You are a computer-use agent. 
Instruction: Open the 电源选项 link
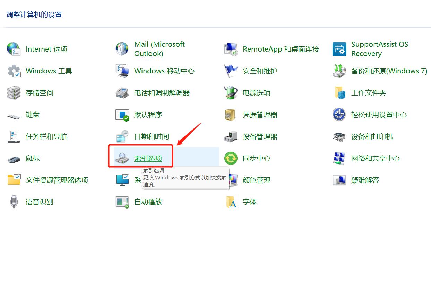257,93
